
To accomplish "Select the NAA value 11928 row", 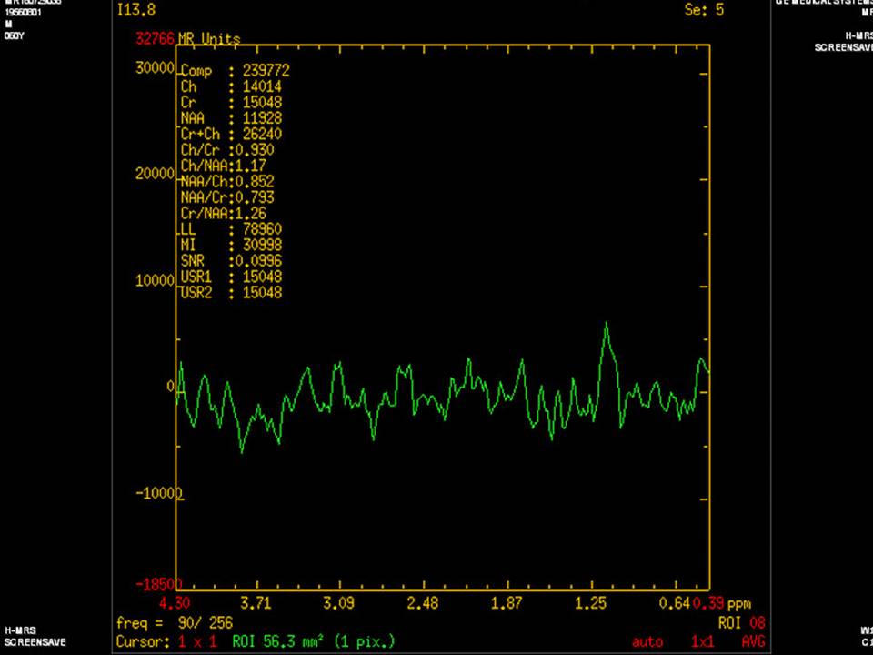I will pos(231,118).
